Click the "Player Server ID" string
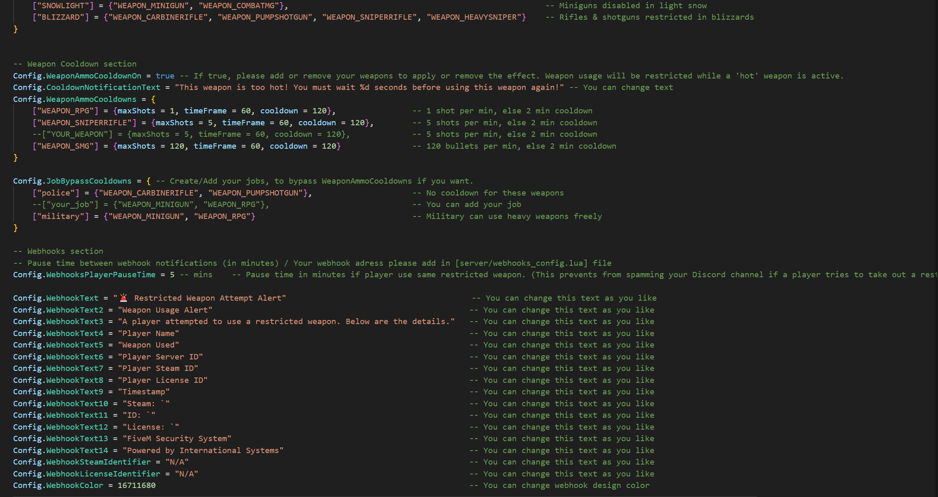Screen dimensions: 938x497 click(160, 357)
